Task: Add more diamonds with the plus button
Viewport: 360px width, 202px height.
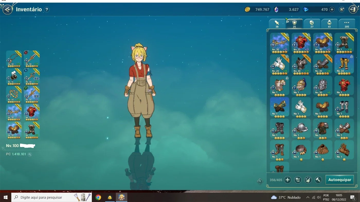Action: tap(332, 9)
